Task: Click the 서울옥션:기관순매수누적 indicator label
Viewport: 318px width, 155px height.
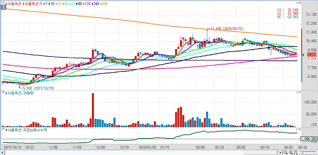Action: [x=26, y=130]
